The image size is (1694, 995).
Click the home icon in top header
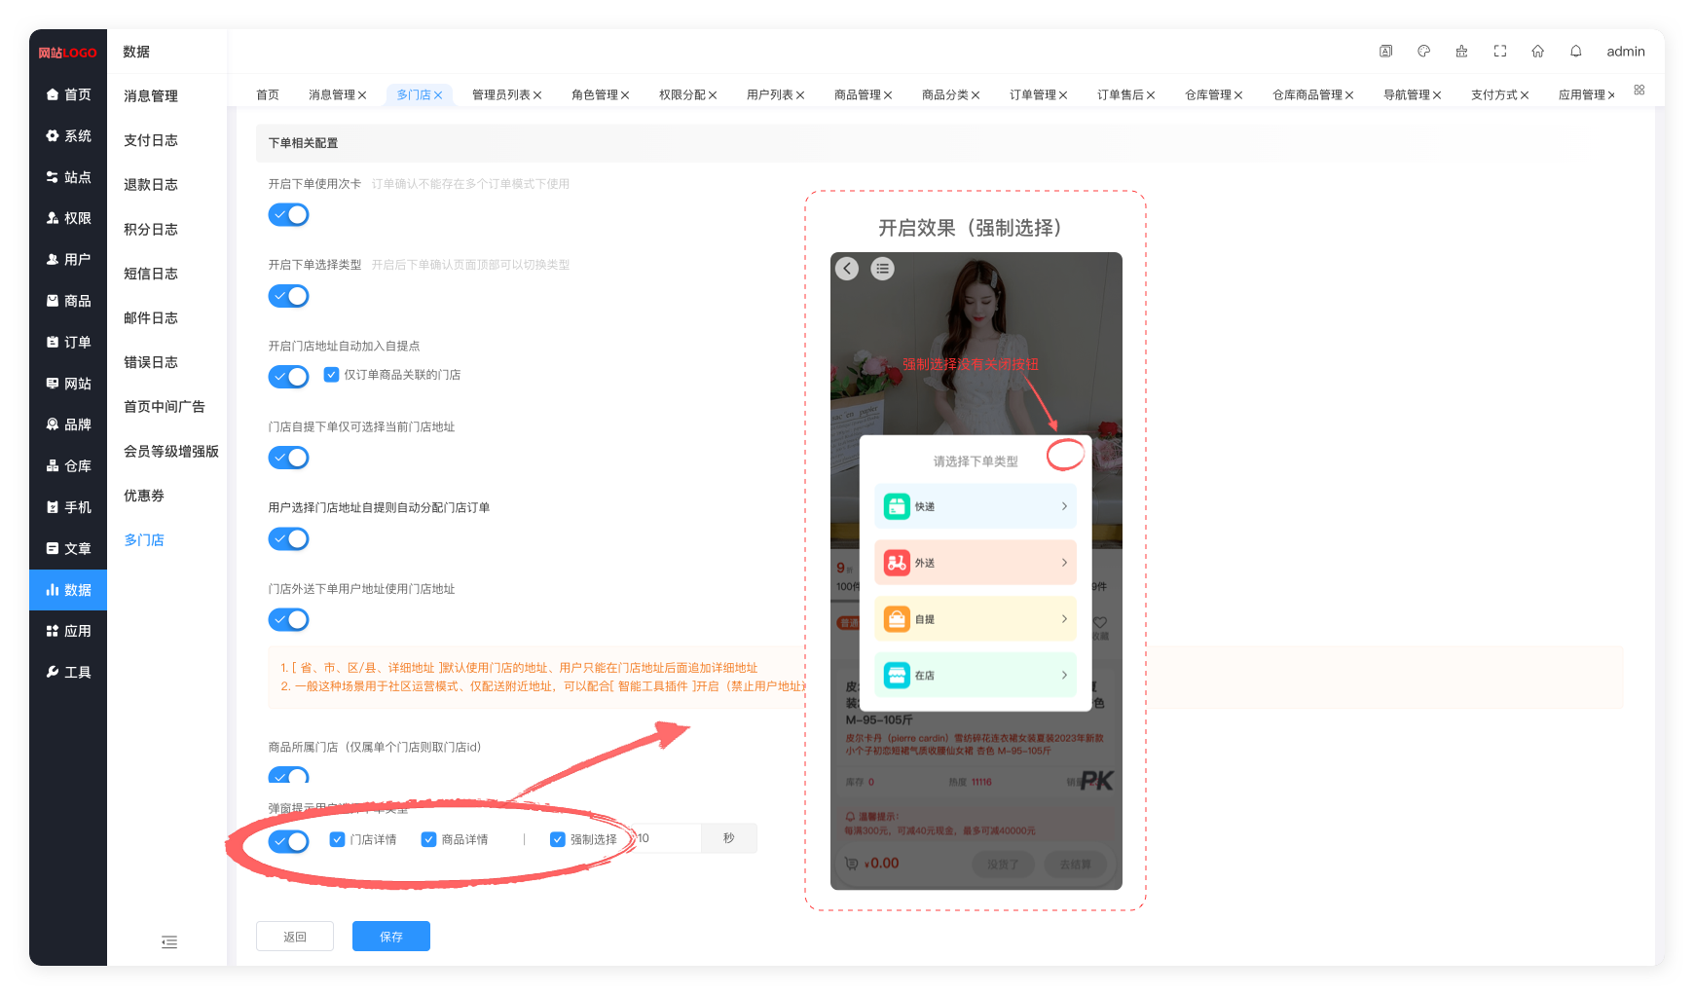click(1537, 52)
